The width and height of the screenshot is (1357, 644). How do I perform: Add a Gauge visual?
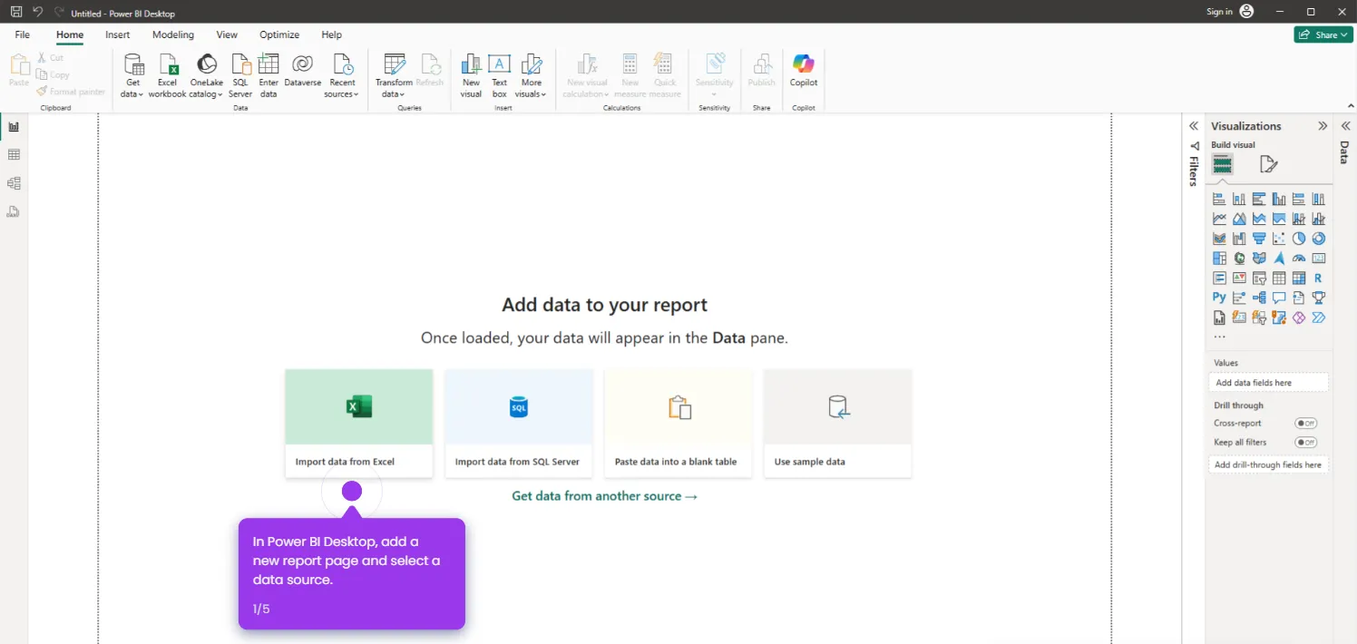point(1299,259)
